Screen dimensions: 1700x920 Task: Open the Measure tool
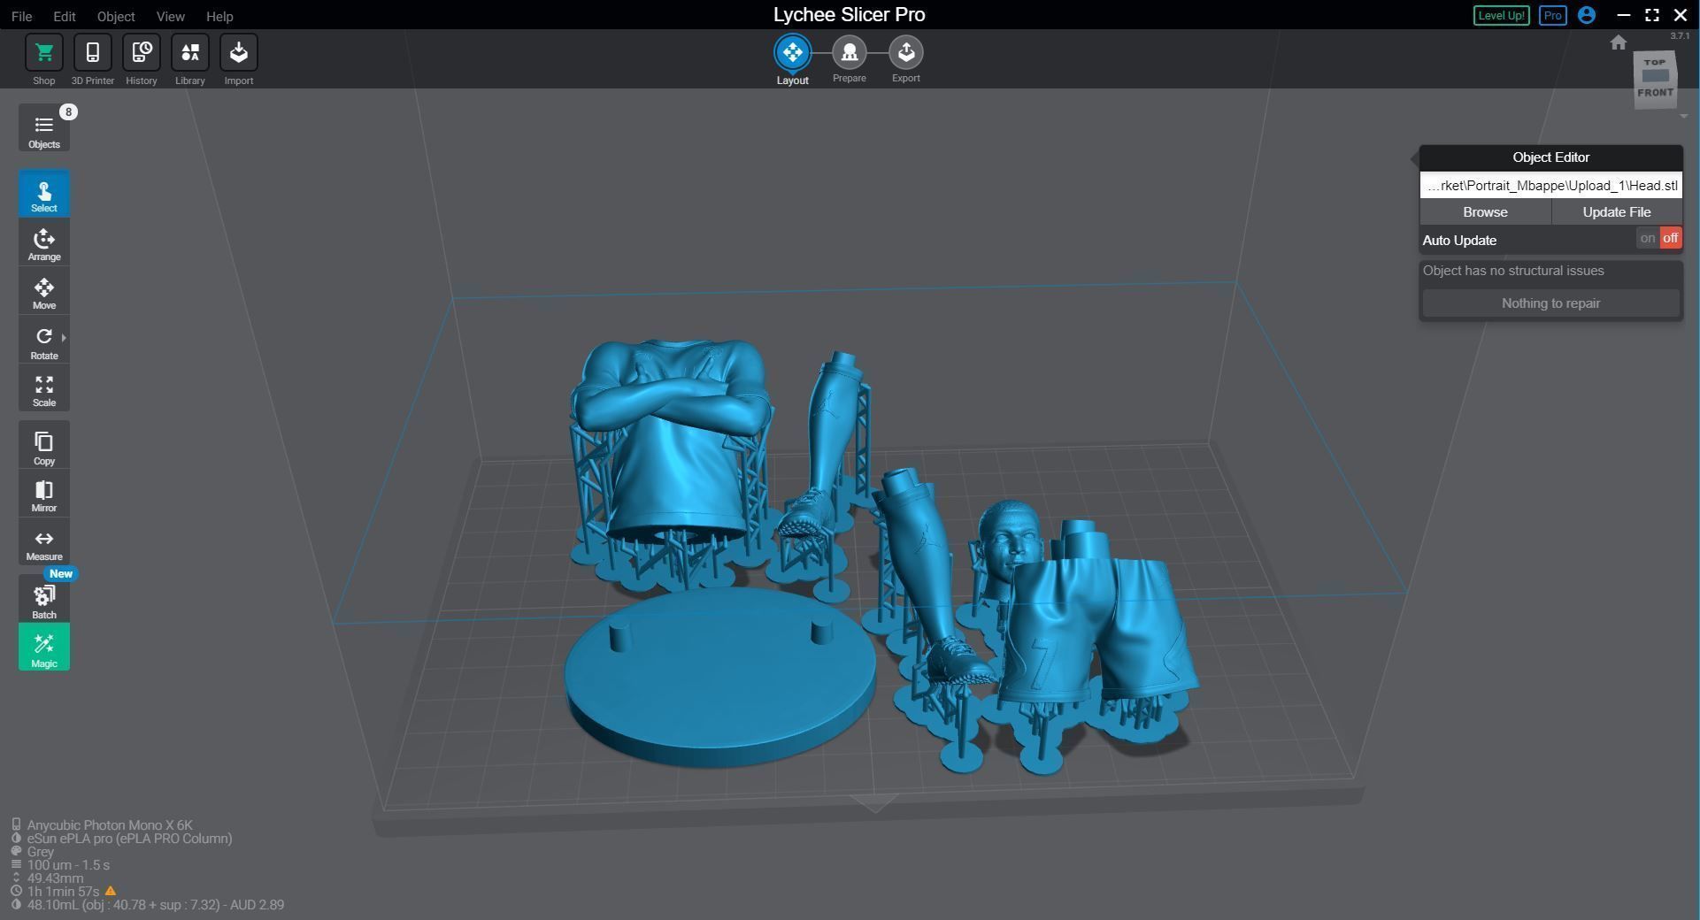43,543
